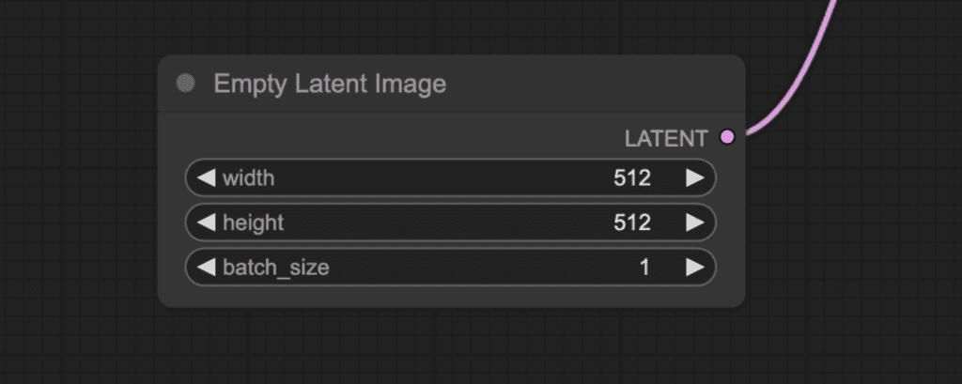Click the LATENT output label
The height and width of the screenshot is (384, 962).
click(666, 138)
